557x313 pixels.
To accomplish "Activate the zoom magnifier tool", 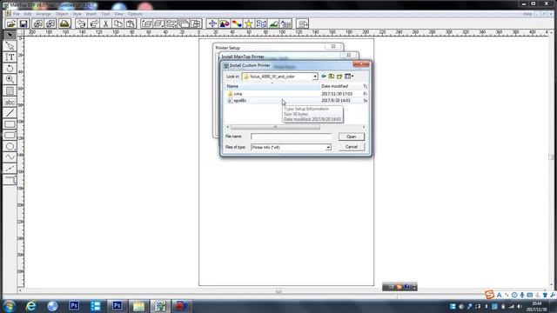I will [x=10, y=79].
